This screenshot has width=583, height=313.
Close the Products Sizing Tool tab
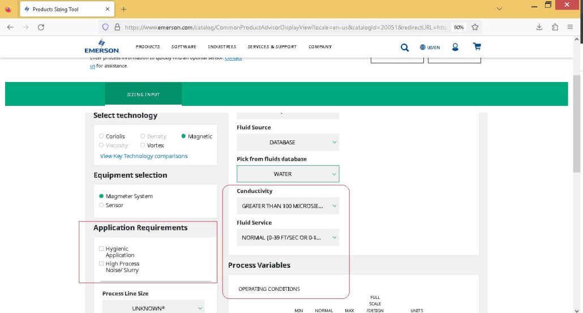coord(108,9)
